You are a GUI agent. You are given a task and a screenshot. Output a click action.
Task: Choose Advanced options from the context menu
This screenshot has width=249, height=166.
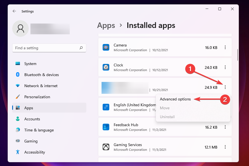[175, 99]
